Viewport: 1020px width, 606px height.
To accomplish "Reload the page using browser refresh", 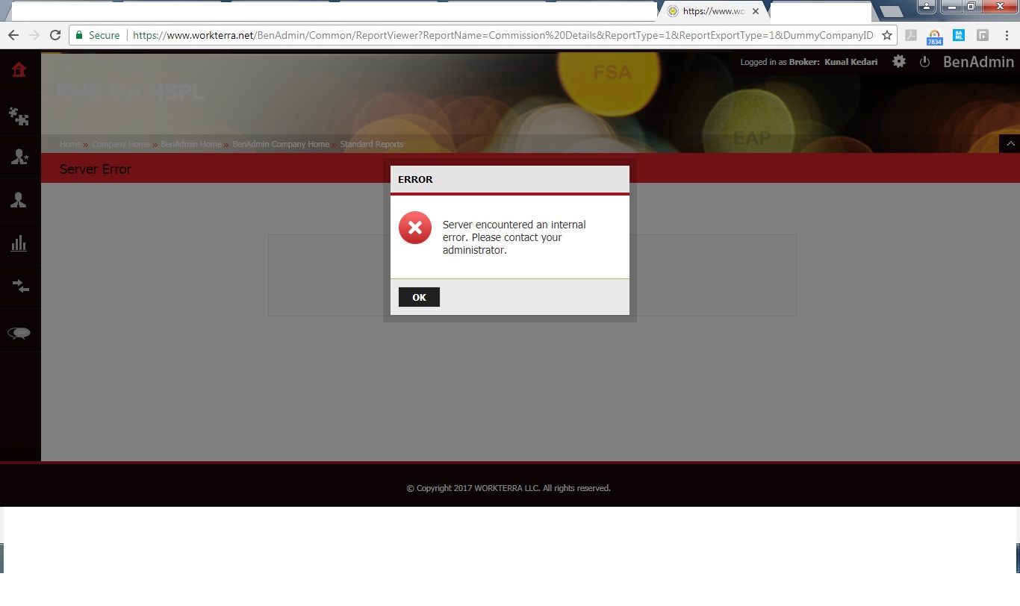I will 55,35.
